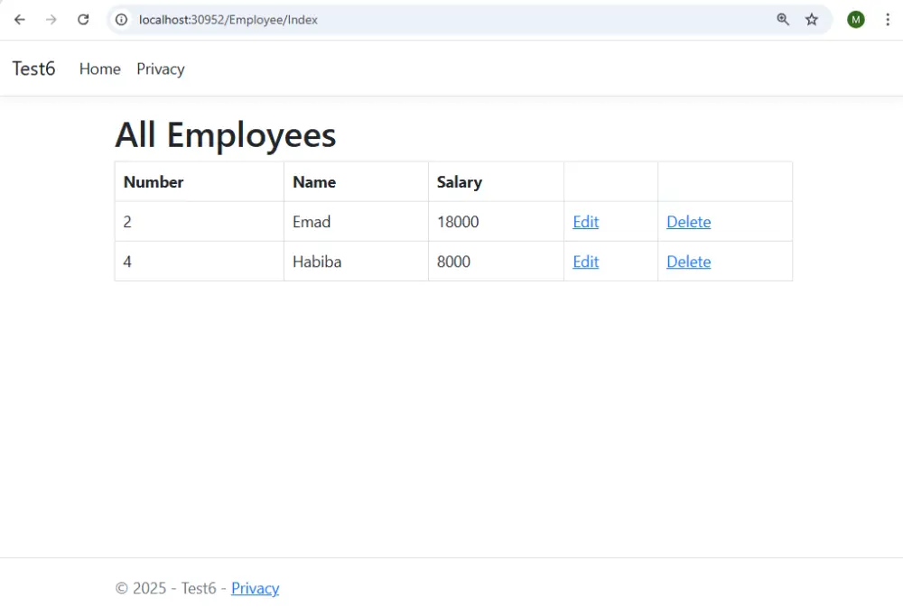Reload the Employee Index page
This screenshot has height=607, width=903.
[83, 19]
